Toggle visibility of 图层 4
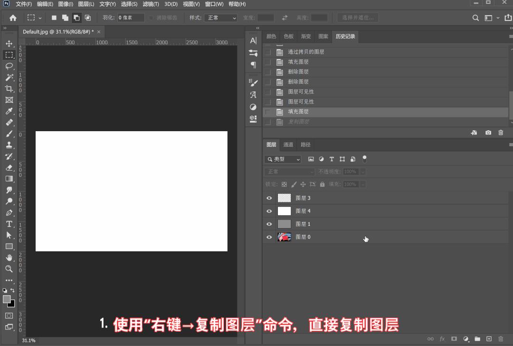The image size is (513, 346). 269,211
